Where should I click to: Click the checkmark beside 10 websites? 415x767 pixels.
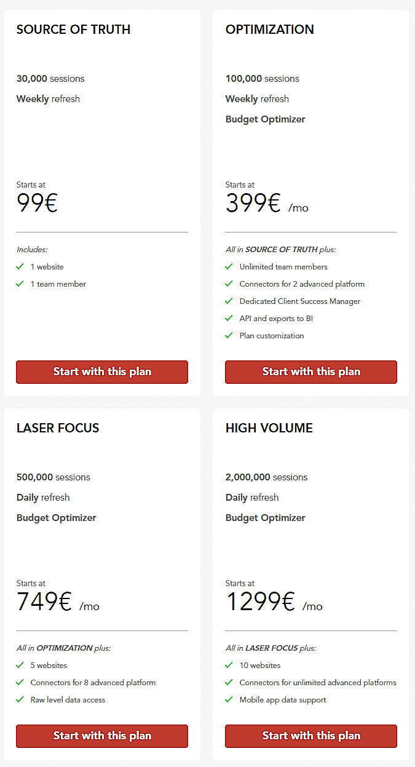229,665
